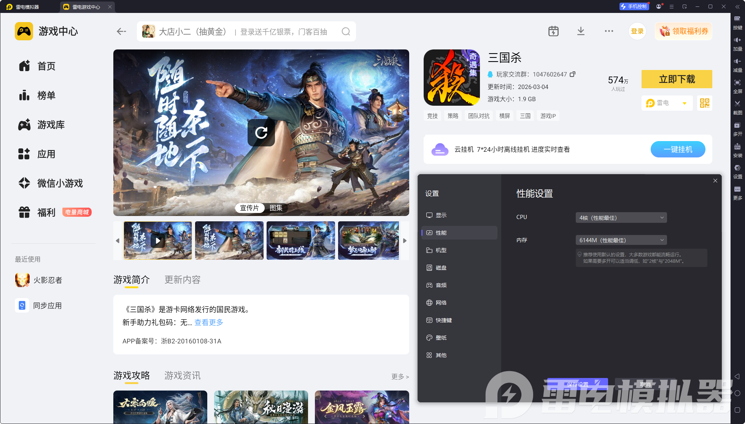The image size is (745, 424).
Task: Switch media toggle to 宣传片
Action: pos(249,208)
